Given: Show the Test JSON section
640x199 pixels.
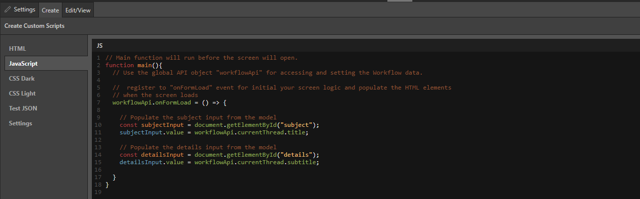Looking at the screenshot, I should pos(23,108).
